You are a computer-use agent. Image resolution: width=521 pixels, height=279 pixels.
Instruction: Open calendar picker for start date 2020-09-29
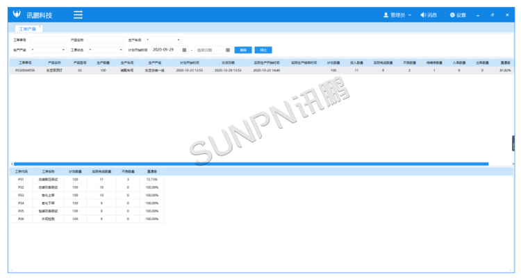(x=184, y=50)
